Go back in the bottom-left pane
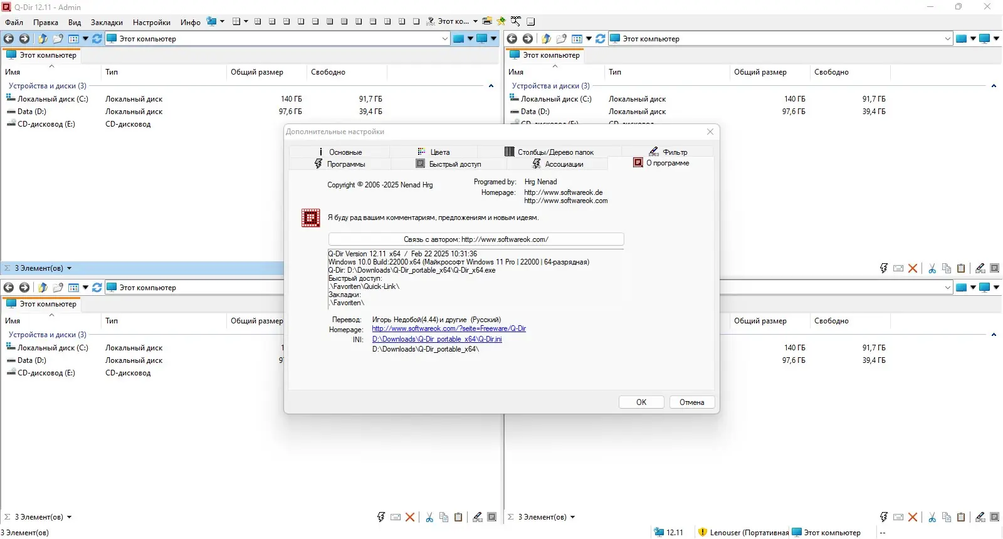 coord(9,288)
